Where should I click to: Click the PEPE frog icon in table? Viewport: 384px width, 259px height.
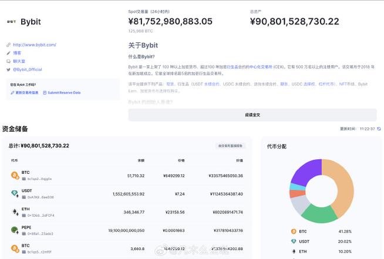coord(15,230)
